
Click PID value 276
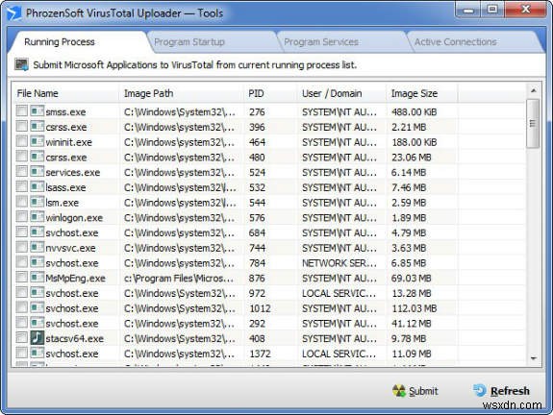257,112
